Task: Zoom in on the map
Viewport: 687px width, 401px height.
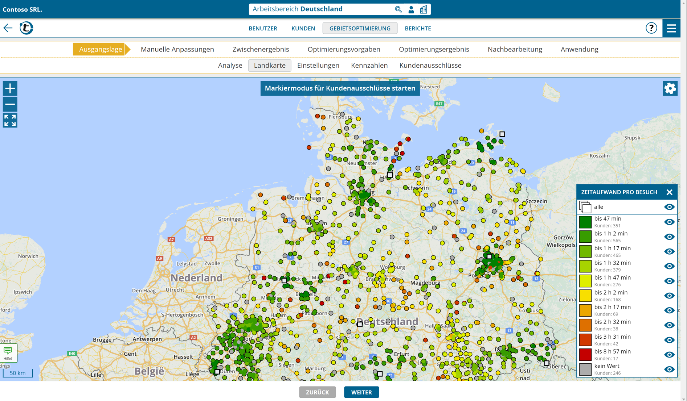Action: [x=10, y=88]
